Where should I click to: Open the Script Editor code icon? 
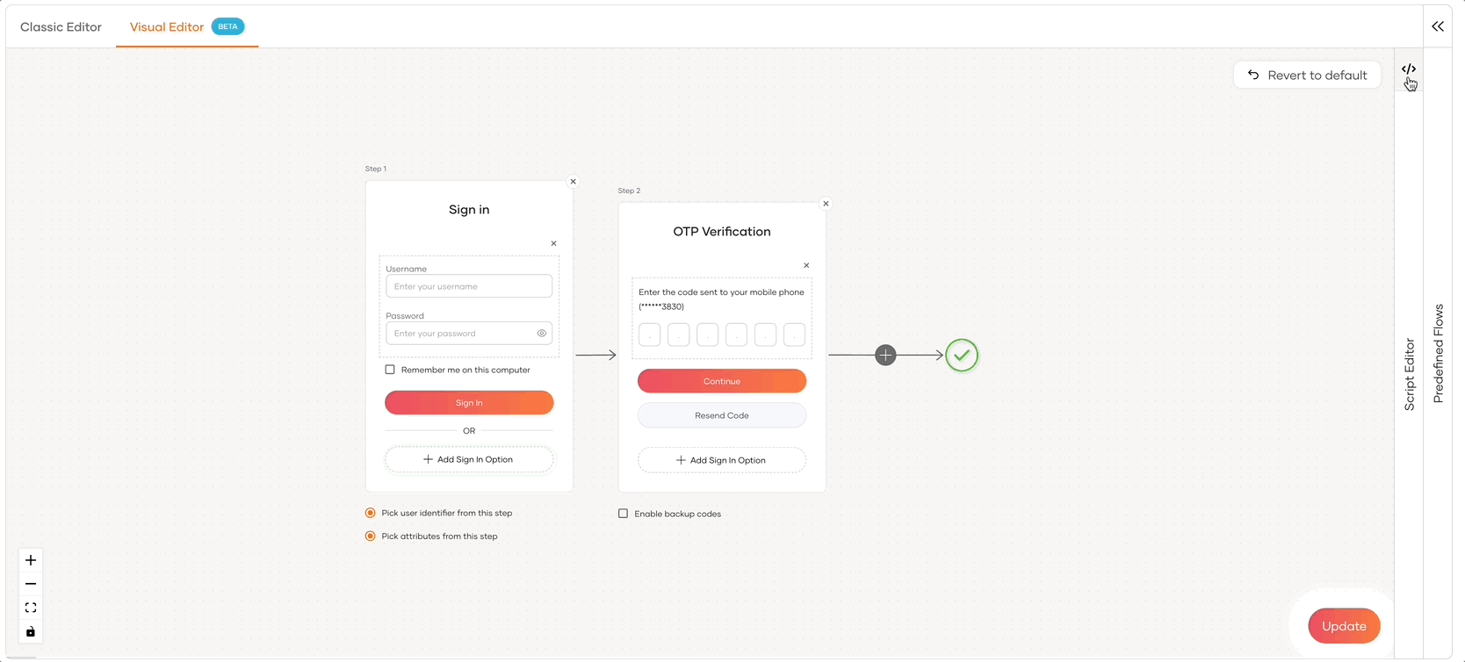[x=1408, y=68]
